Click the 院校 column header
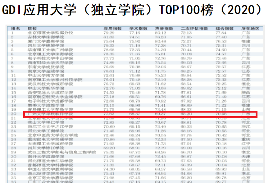 click(x=32, y=28)
